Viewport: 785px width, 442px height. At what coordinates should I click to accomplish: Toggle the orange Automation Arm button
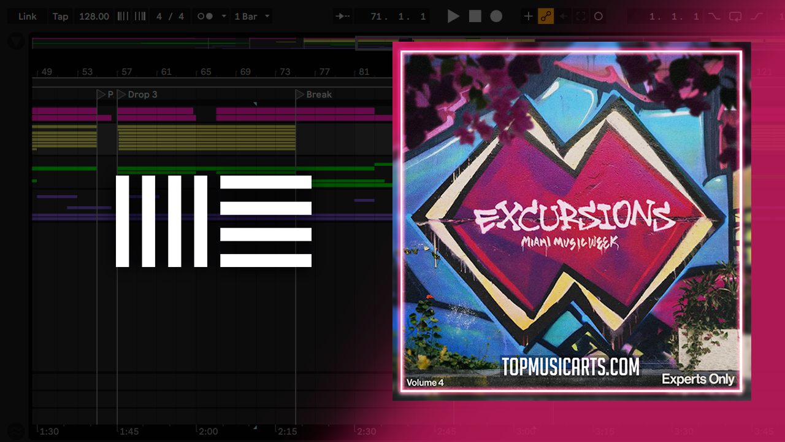click(x=545, y=17)
